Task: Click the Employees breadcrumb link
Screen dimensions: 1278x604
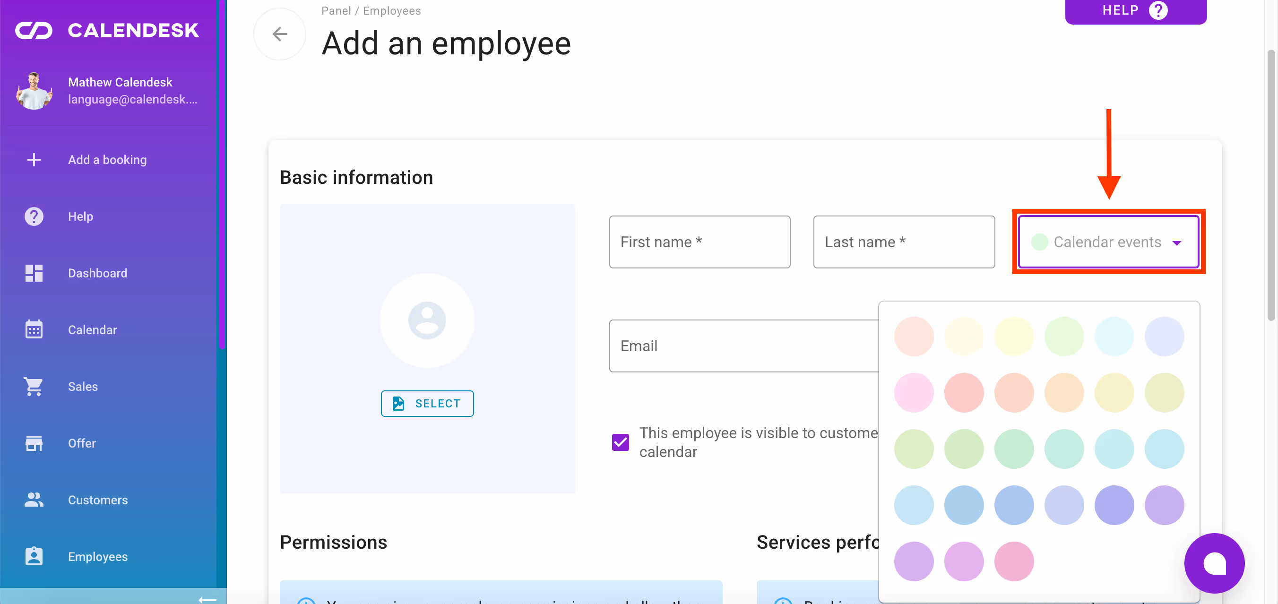Action: tap(391, 10)
